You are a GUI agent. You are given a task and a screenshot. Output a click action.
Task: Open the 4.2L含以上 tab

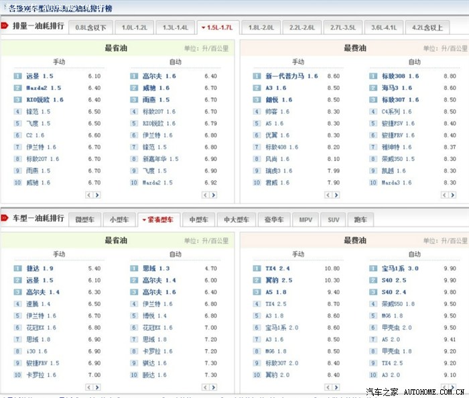427,28
